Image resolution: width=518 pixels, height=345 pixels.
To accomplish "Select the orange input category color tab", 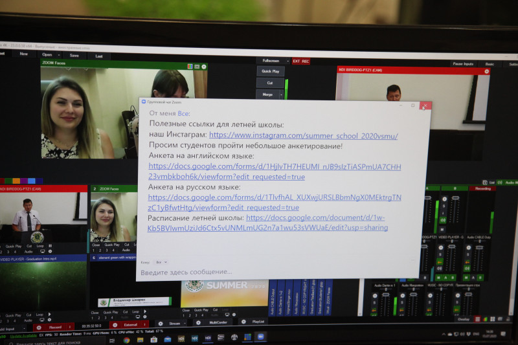I will click(16, 181).
